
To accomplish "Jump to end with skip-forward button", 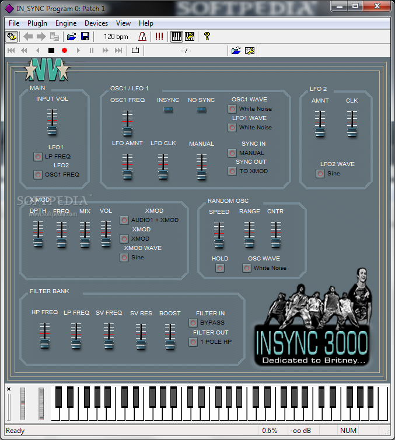I will [x=118, y=51].
